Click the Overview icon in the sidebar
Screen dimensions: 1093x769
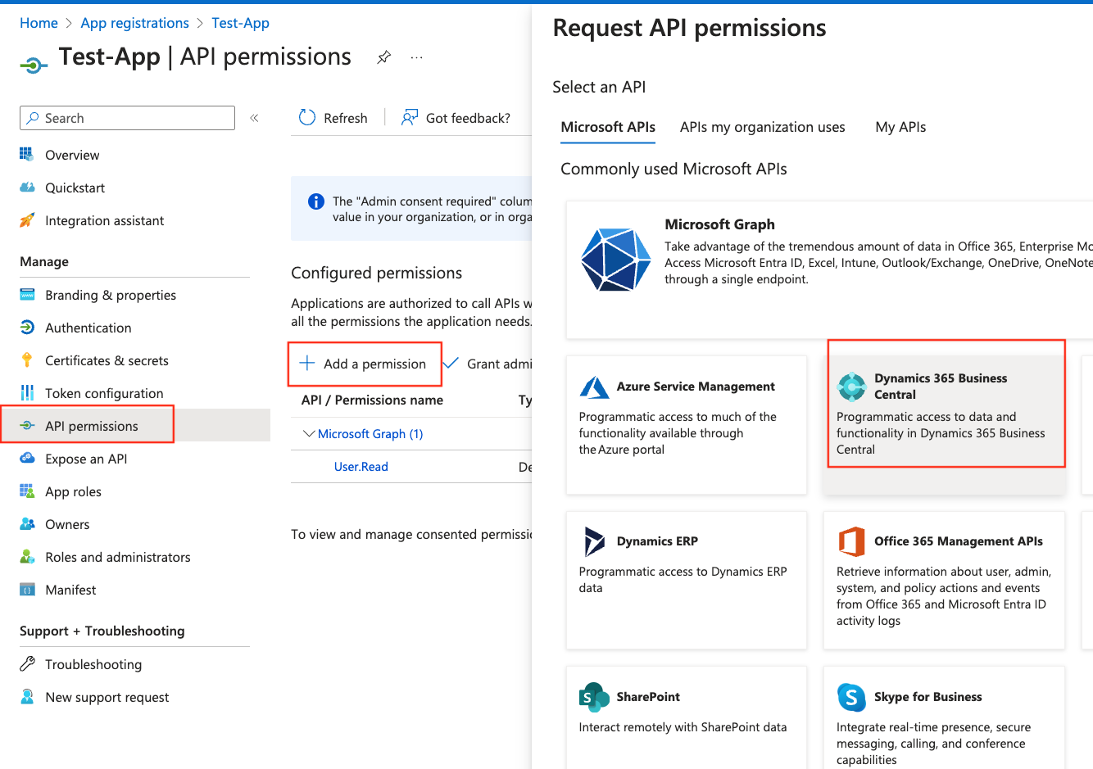click(27, 155)
